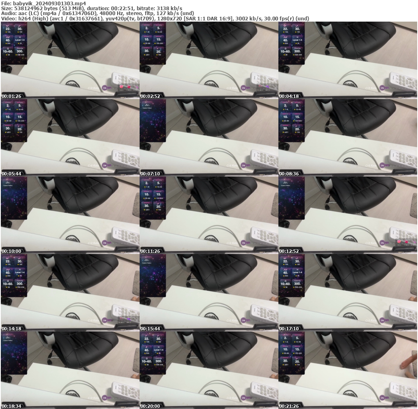418x409 pixels.
Task: Activate the 30s tile priced 180 tokens
Action: [x=20, y=29]
